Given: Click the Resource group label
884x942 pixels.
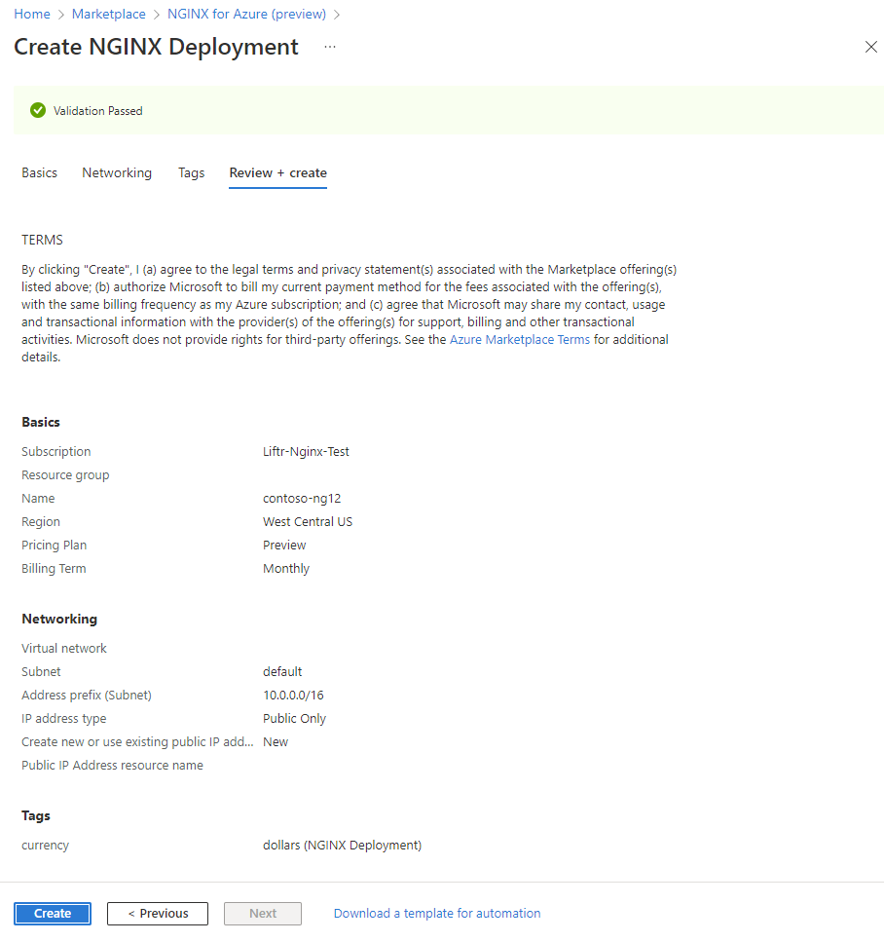Looking at the screenshot, I should [65, 475].
